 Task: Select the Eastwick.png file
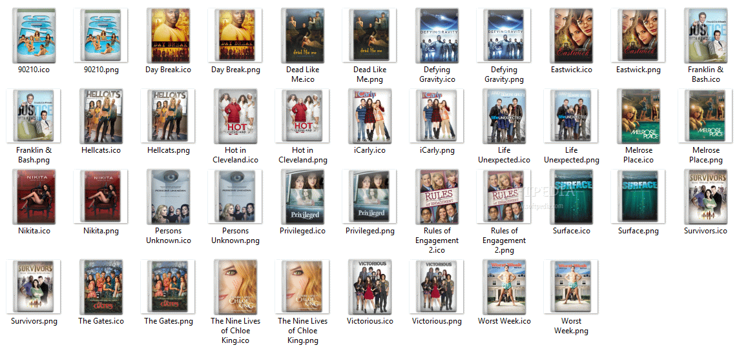[x=638, y=35]
